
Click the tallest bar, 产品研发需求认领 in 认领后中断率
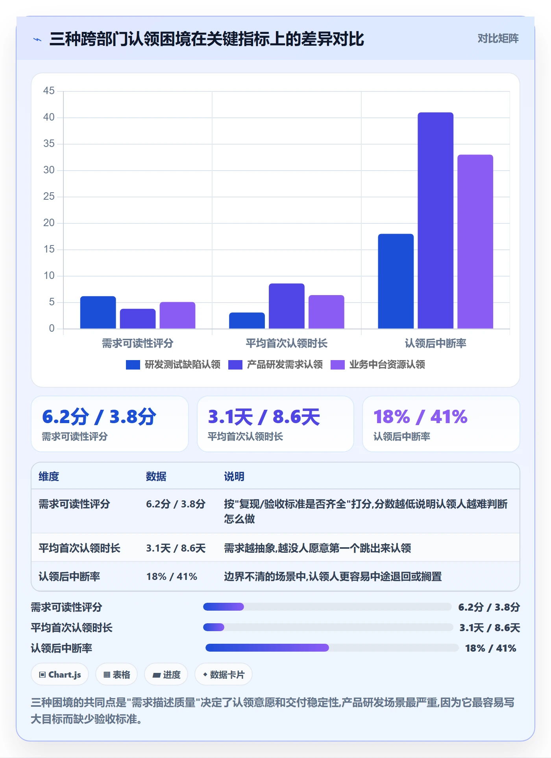tap(435, 220)
